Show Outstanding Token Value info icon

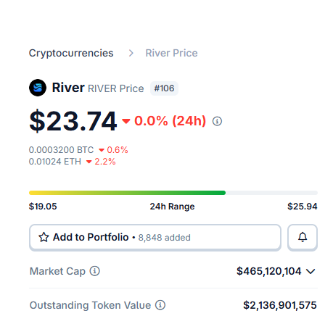[160, 305]
